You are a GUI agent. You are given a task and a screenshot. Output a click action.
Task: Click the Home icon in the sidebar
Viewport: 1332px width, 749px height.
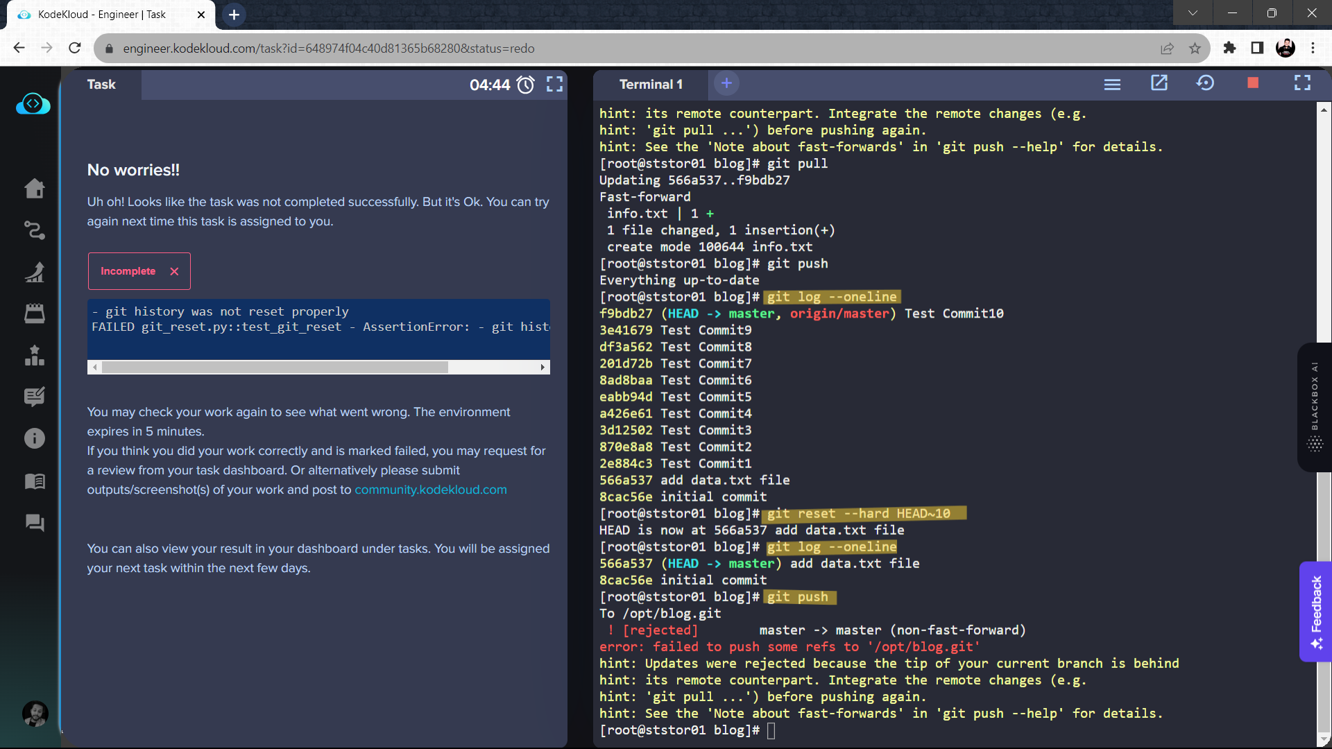[35, 189]
